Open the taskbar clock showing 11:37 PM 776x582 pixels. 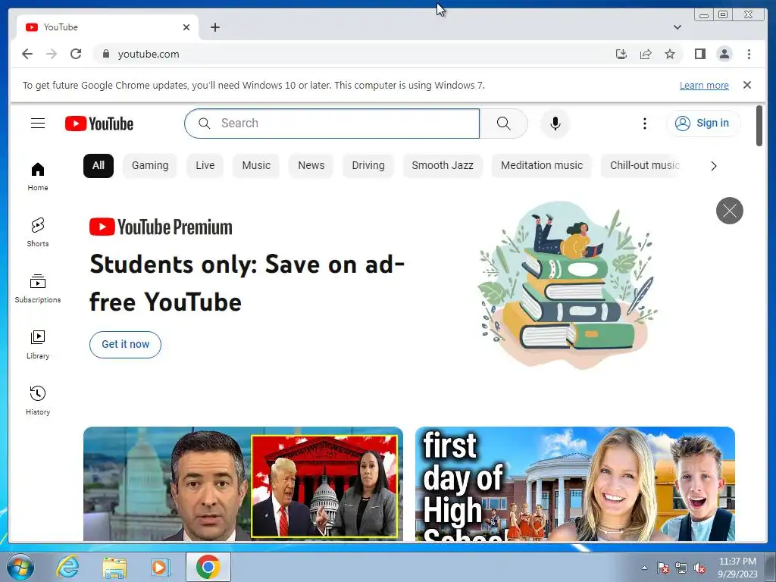pos(737,567)
